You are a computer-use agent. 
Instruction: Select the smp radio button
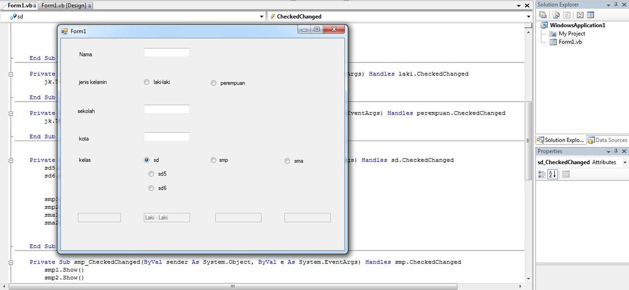pos(213,160)
